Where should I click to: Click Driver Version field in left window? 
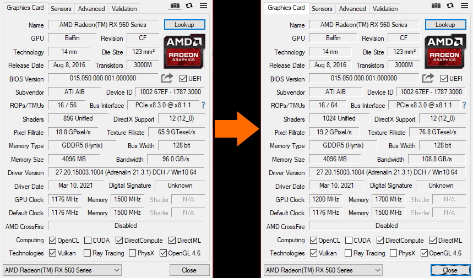[x=126, y=172]
